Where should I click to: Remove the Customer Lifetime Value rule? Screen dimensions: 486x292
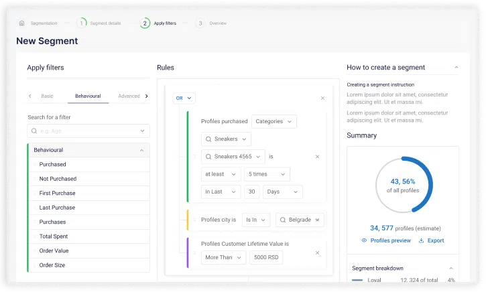point(317,252)
